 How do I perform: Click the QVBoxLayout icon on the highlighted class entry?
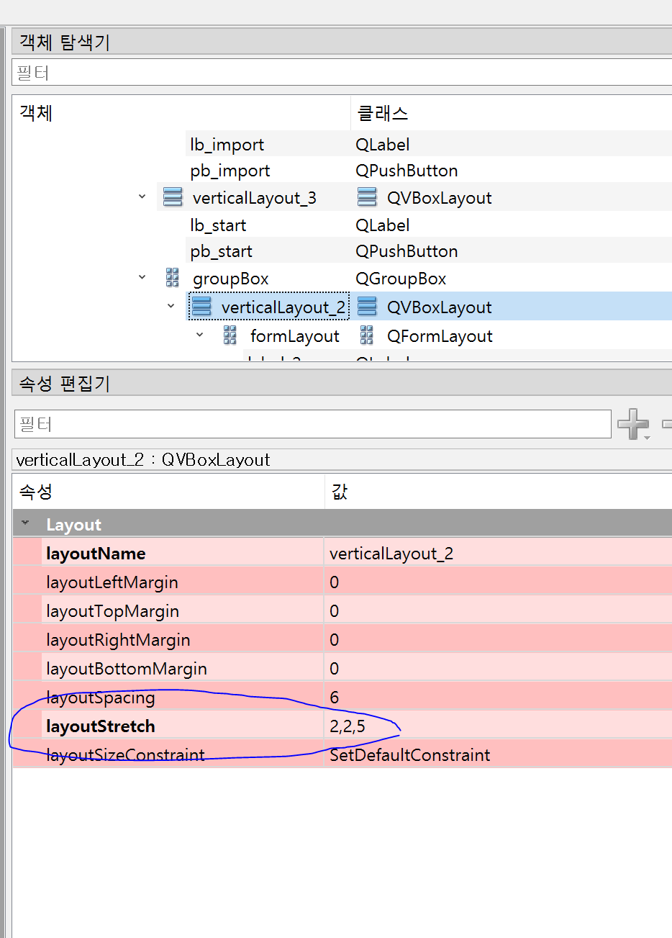(x=368, y=306)
